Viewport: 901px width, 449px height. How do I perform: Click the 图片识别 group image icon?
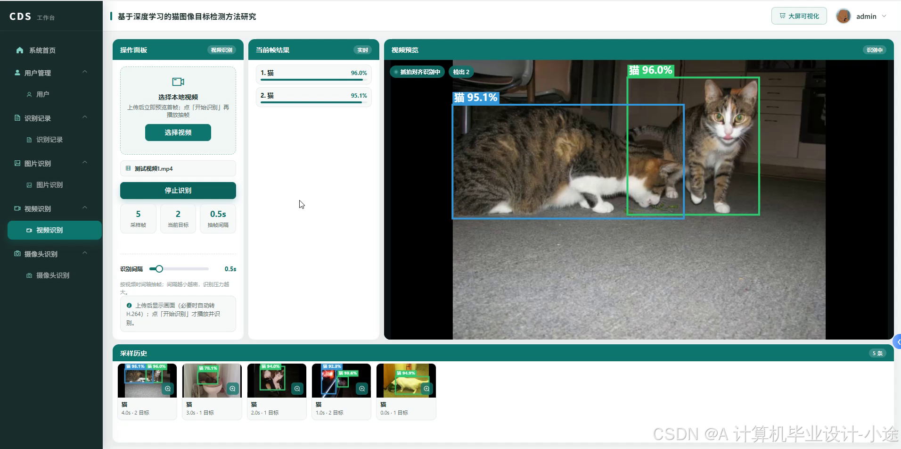coord(17,163)
